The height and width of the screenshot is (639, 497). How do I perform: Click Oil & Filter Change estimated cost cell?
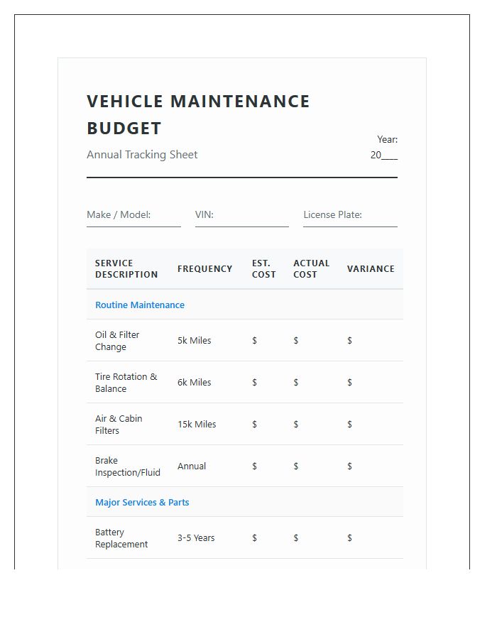[x=264, y=340]
